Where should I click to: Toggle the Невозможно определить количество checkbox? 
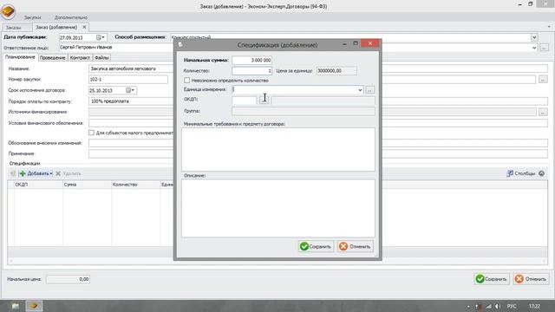[x=187, y=81]
